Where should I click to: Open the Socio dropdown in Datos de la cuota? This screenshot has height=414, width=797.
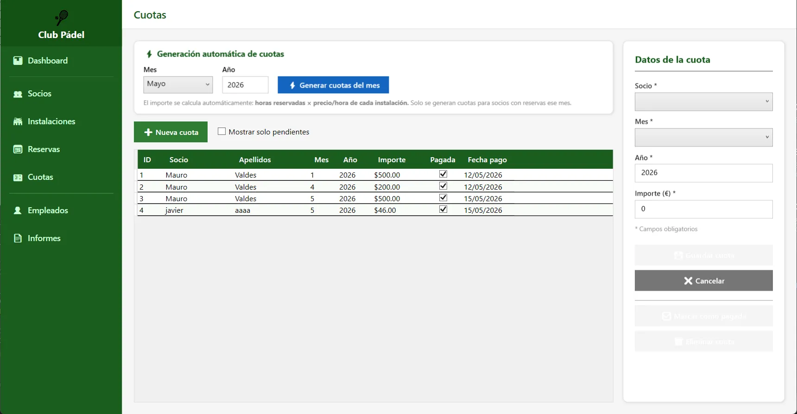[703, 102]
